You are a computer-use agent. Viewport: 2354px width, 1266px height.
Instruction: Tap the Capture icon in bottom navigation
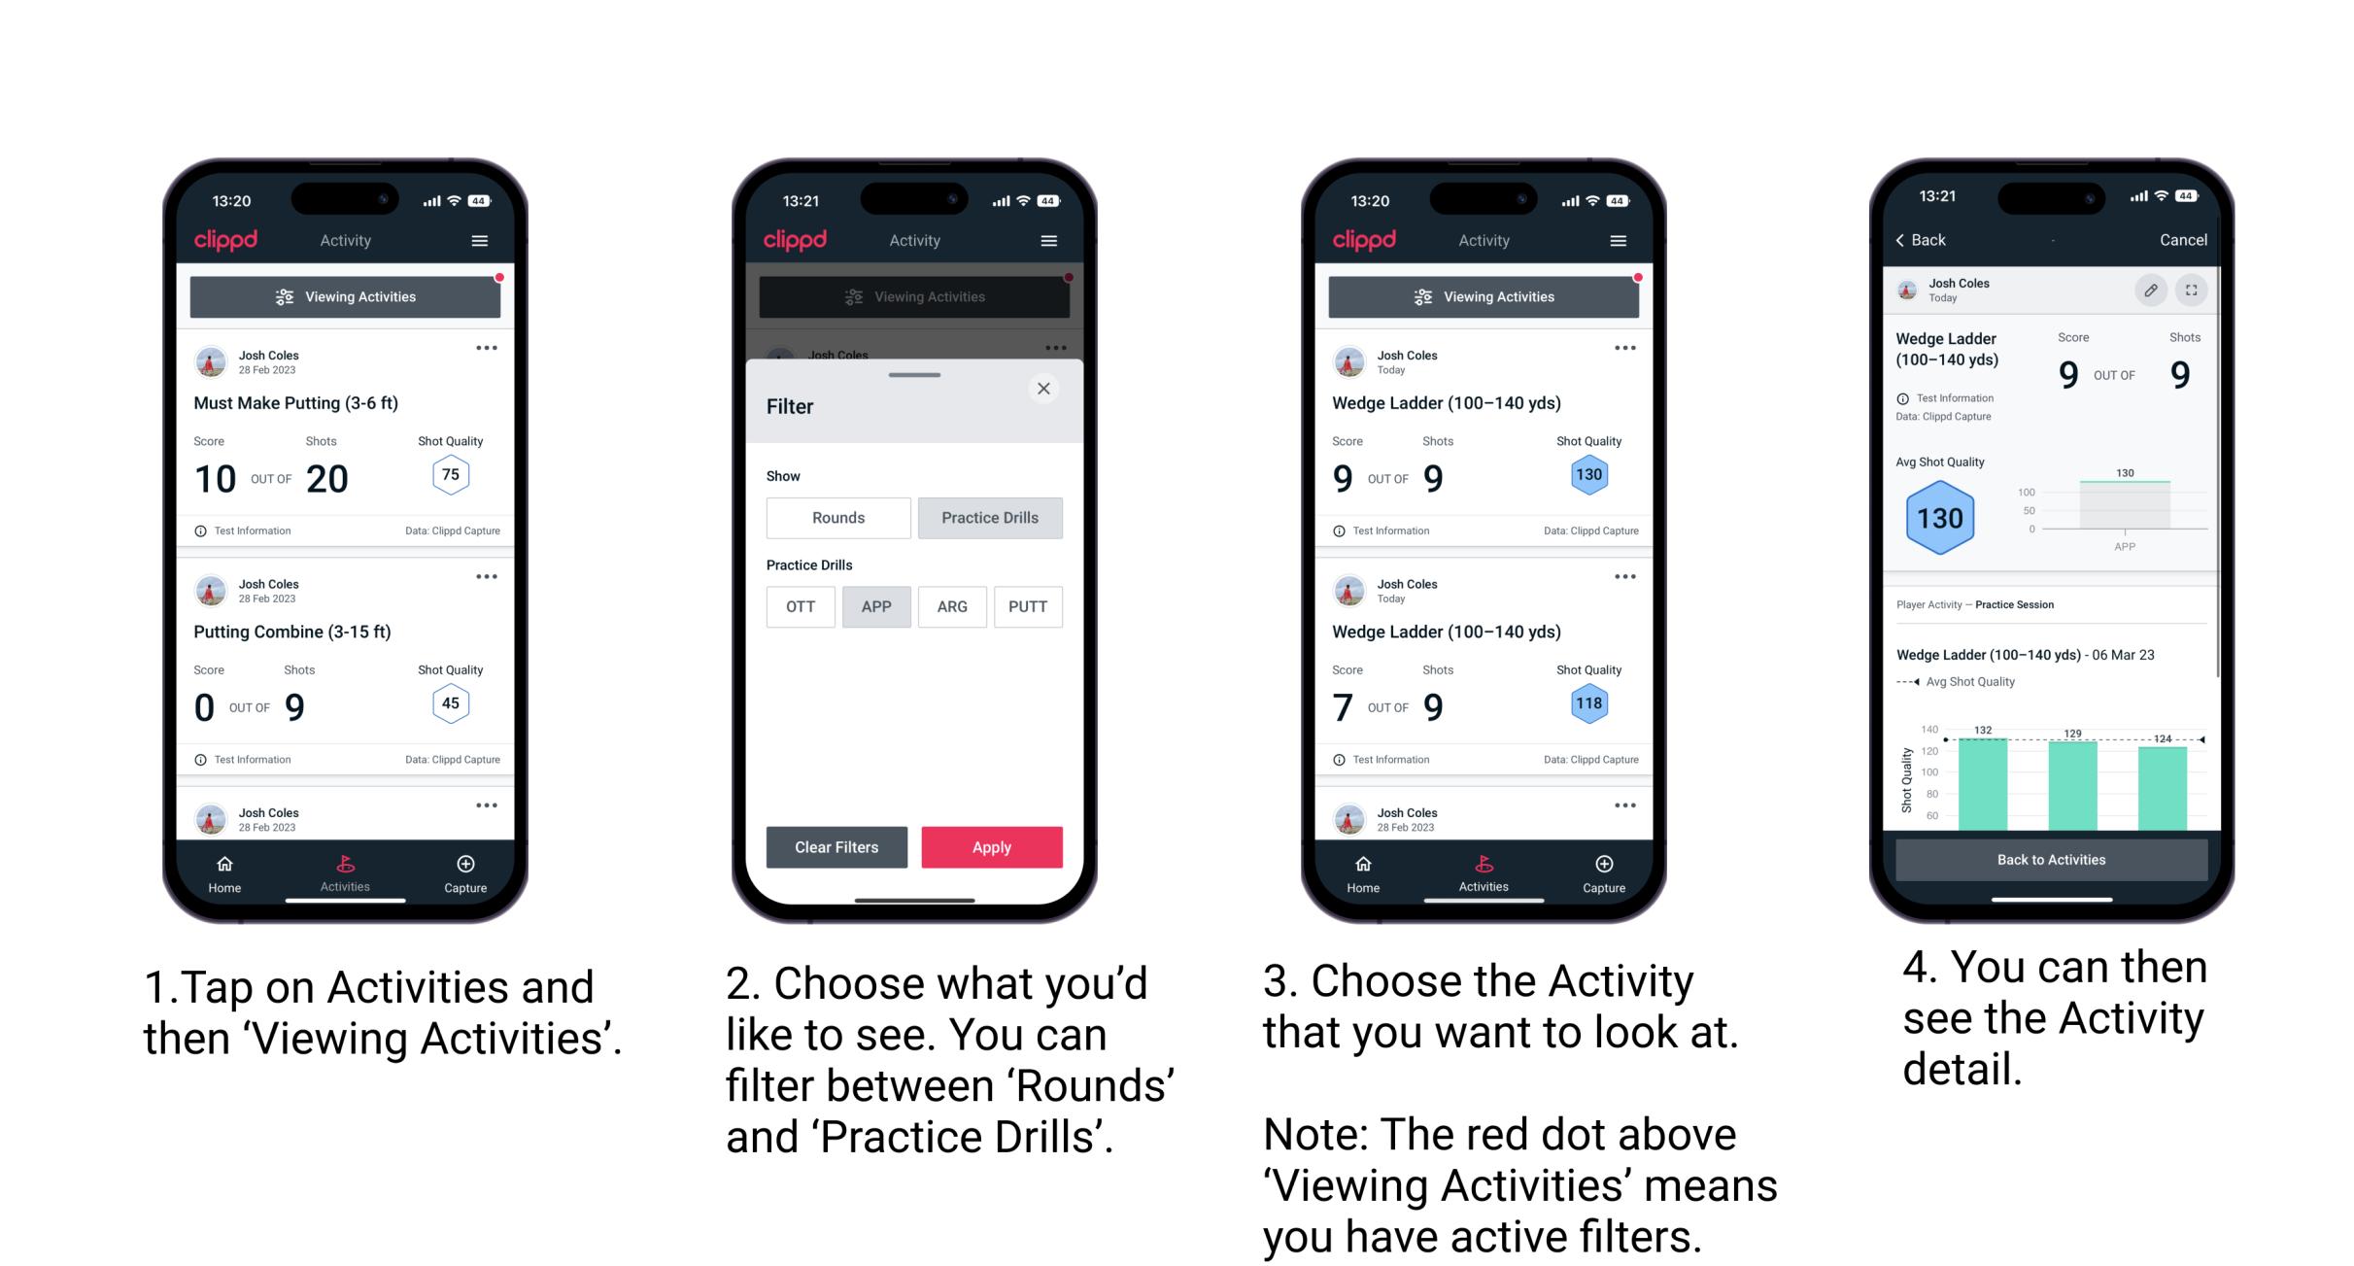coord(464,872)
